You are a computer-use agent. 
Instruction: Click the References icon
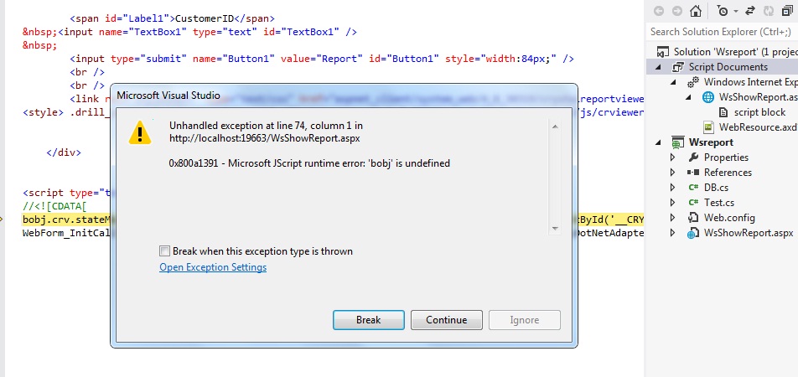coord(692,173)
